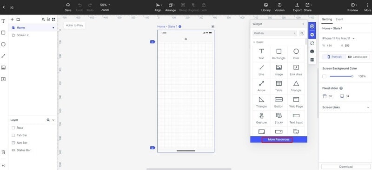
Task: Click the Link to Prev button
Action: coord(74,25)
